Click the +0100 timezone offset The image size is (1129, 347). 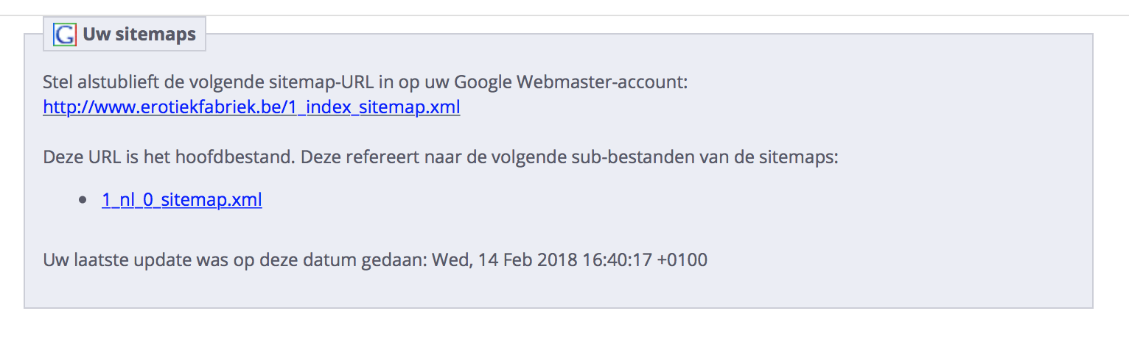[682, 260]
